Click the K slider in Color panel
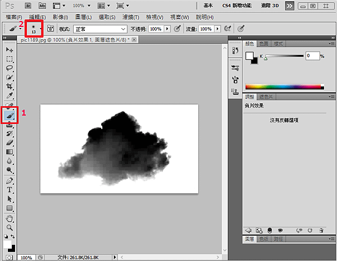The height and width of the screenshot is (261, 337). (284, 56)
